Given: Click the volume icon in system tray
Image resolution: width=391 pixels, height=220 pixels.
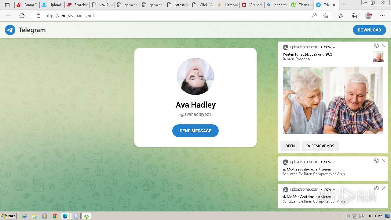Looking at the screenshot, I should coord(347,216).
